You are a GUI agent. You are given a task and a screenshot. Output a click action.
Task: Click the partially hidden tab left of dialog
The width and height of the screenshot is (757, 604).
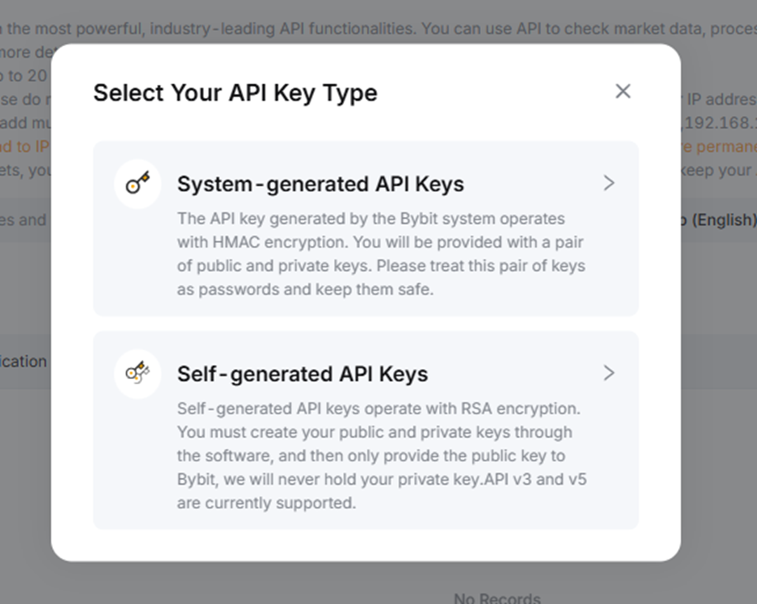pos(23,362)
